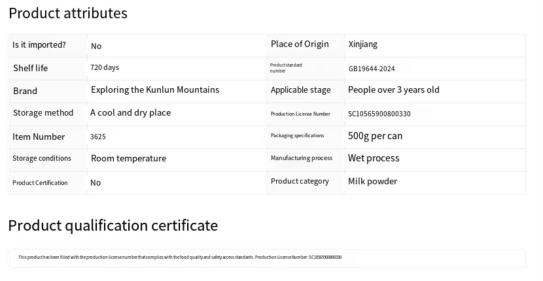Click production license number in attributes table
The width and height of the screenshot is (543, 281).
point(379,114)
